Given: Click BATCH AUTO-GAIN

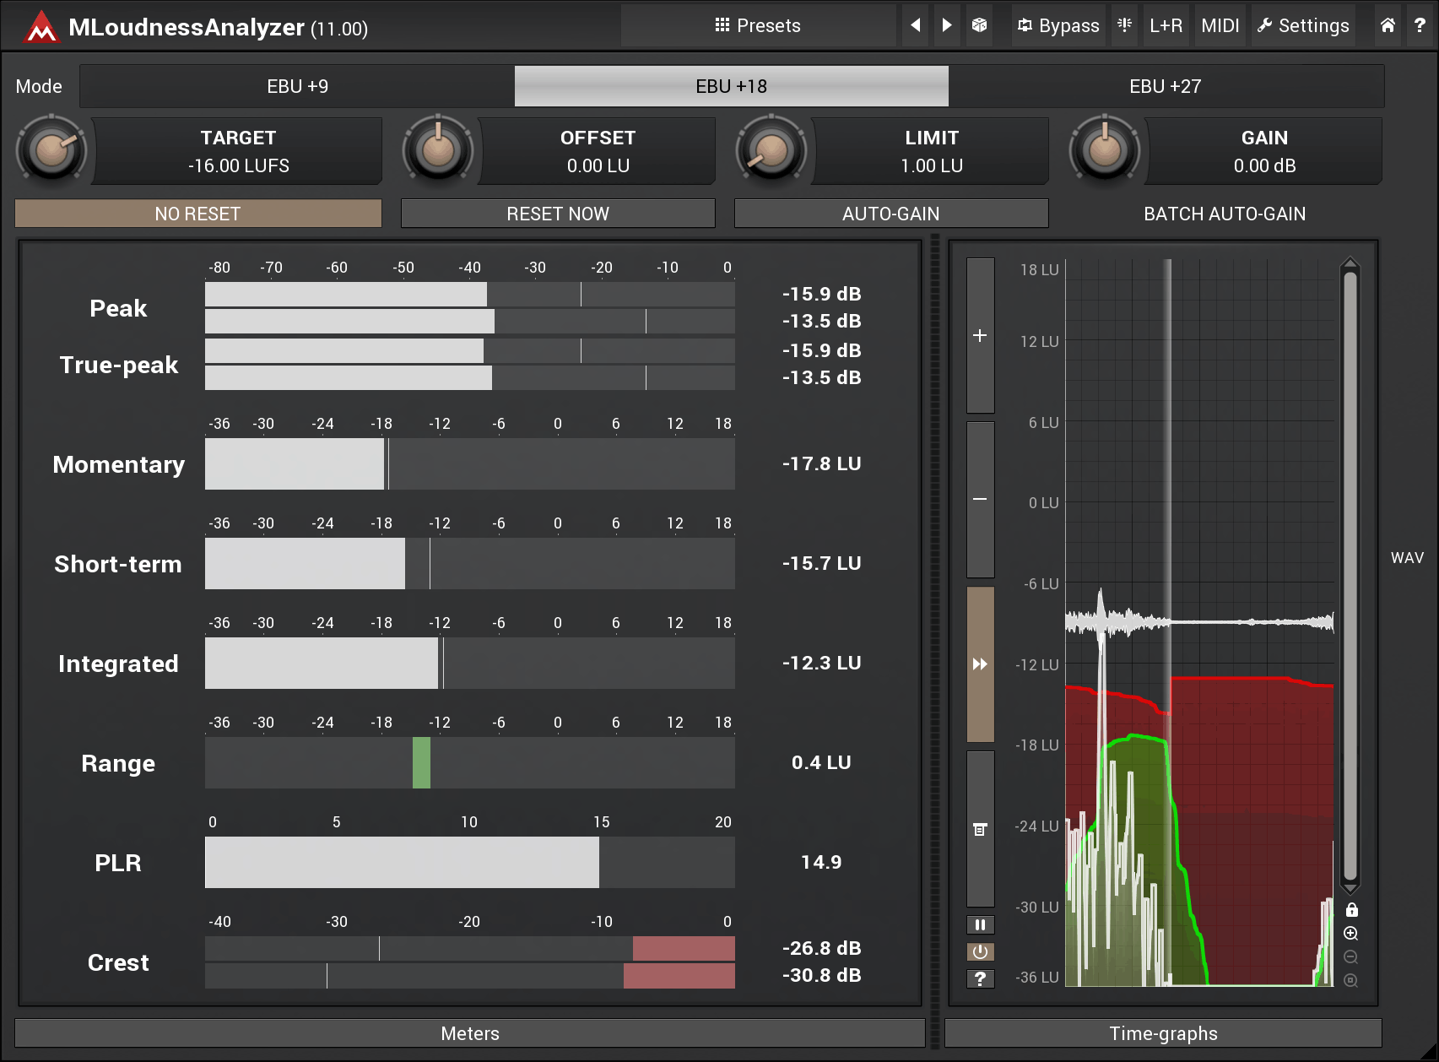Looking at the screenshot, I should [1224, 213].
